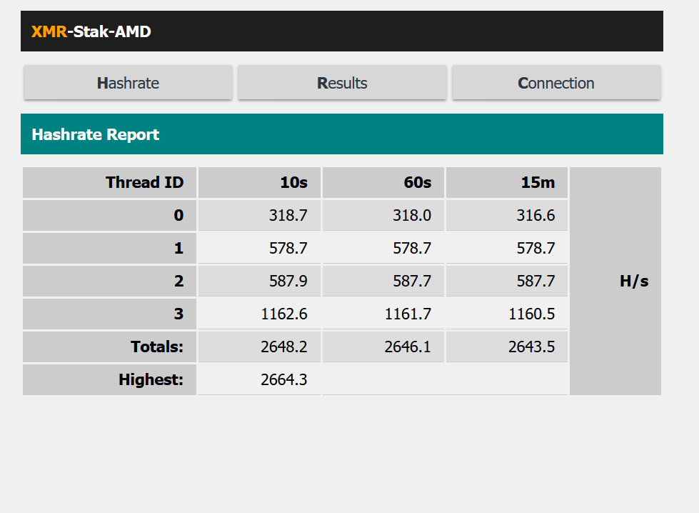Screen dimensions: 699x513
Task: Click thread 0 row label
Action: pos(110,216)
